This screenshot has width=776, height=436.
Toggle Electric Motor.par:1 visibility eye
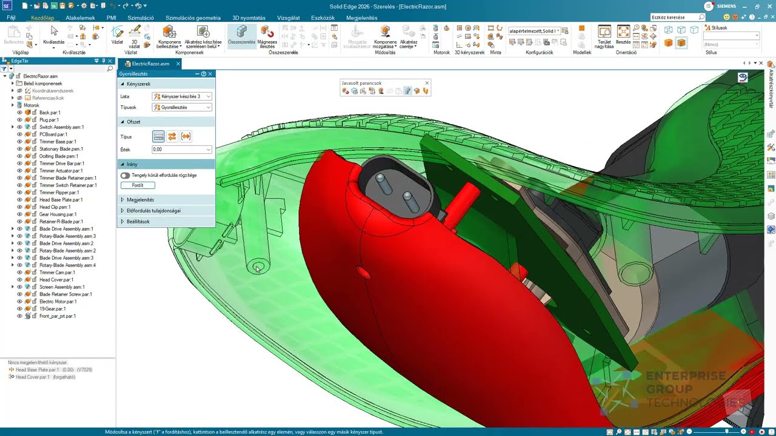pos(19,302)
